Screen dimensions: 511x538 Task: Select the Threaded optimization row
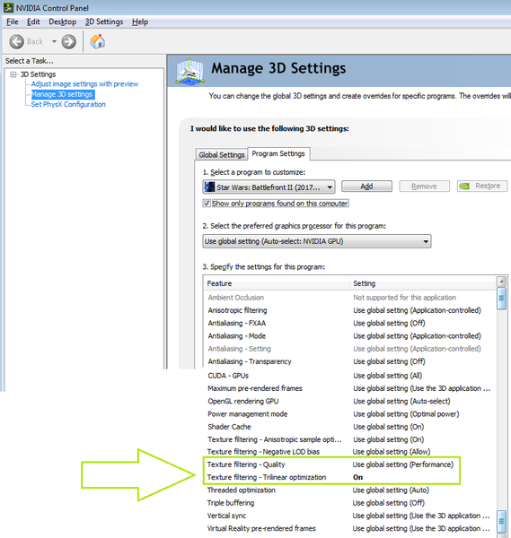[349, 490]
